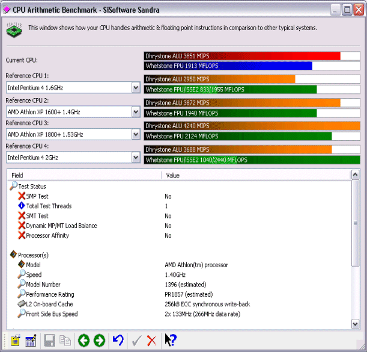Image resolution: width=367 pixels, height=352 pixels.
Task: Click the magnifier icon beside Model Number
Action: 21,284
